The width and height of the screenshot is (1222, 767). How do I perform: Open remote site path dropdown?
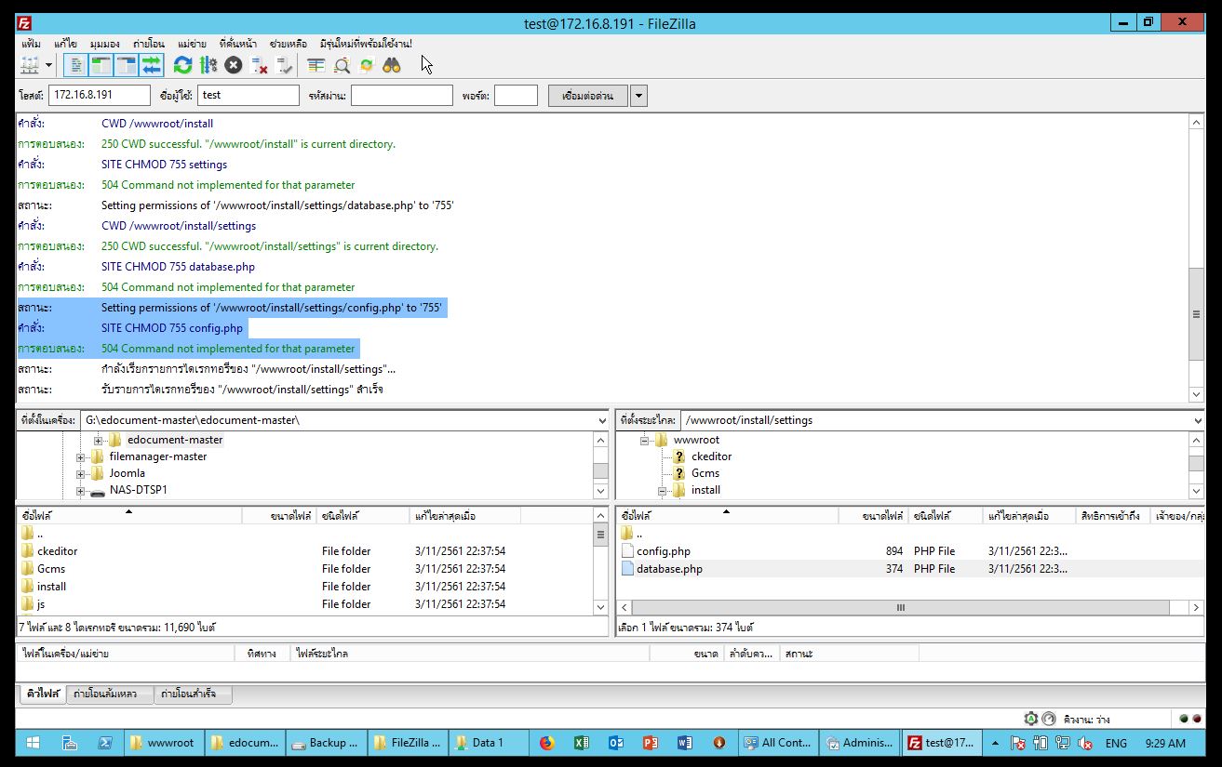click(x=1197, y=420)
